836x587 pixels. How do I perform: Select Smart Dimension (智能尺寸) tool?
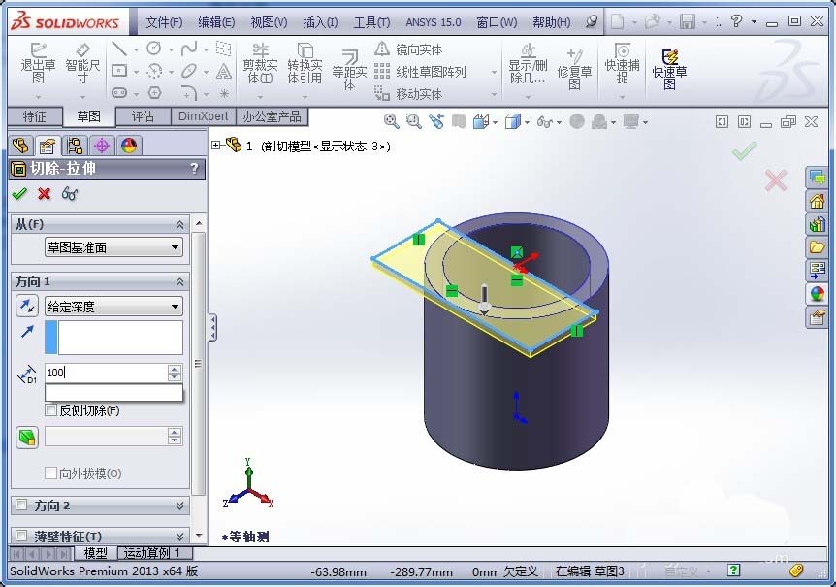coord(82,63)
